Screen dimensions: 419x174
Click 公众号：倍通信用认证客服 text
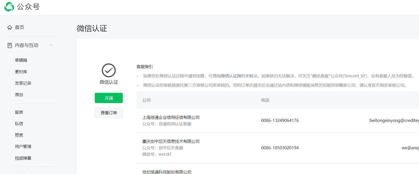pos(167,124)
